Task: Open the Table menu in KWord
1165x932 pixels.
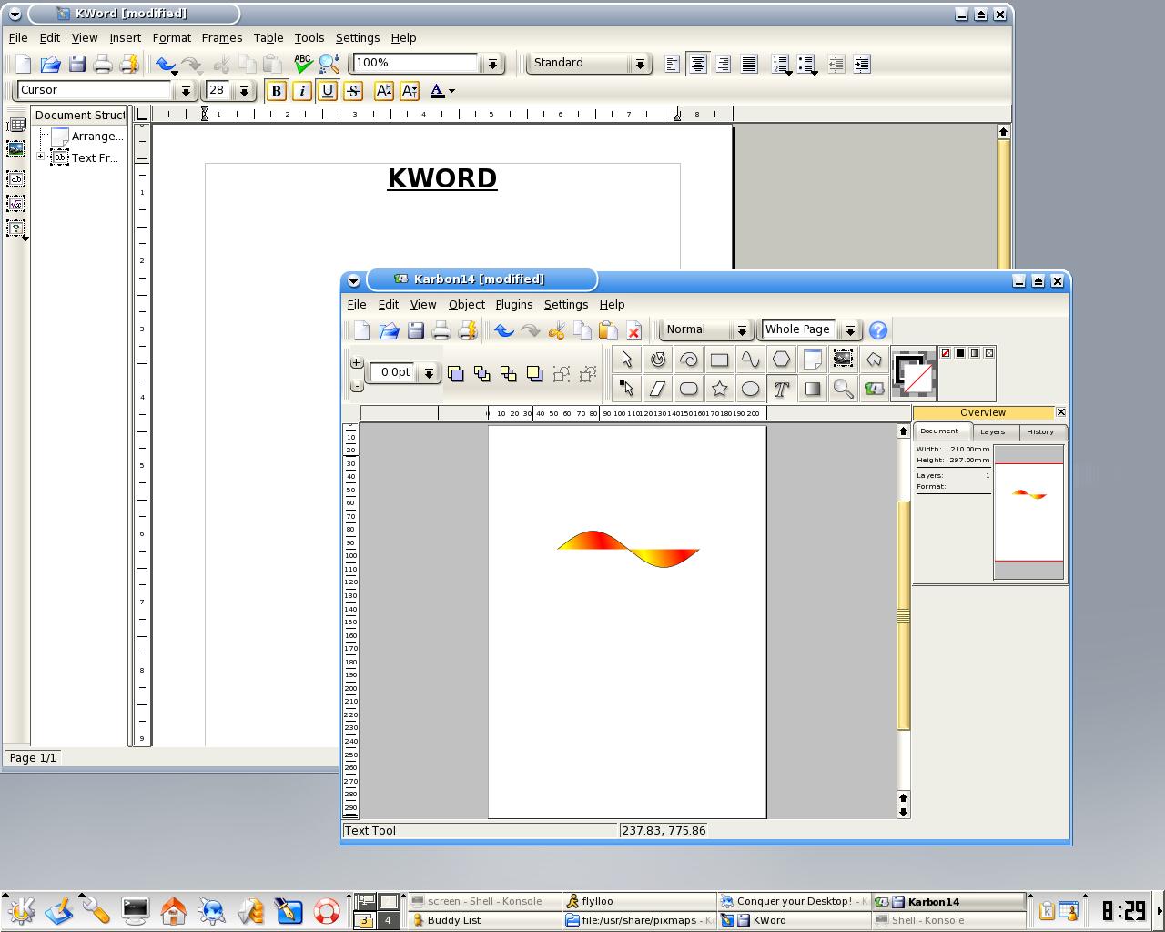Action: point(268,37)
